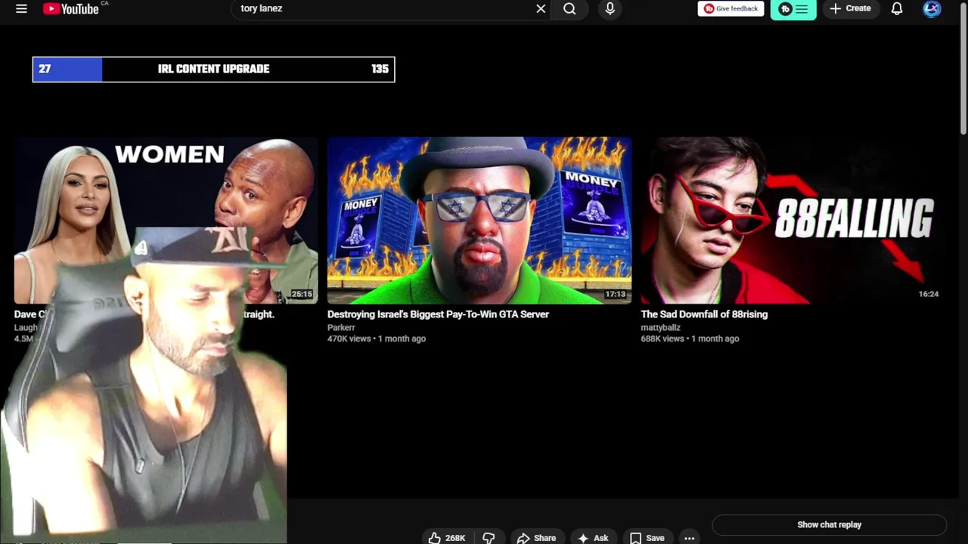Start voice search with the microphone

pyautogui.click(x=610, y=8)
